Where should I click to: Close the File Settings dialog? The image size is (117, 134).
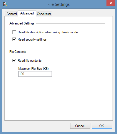[x=111, y=3]
